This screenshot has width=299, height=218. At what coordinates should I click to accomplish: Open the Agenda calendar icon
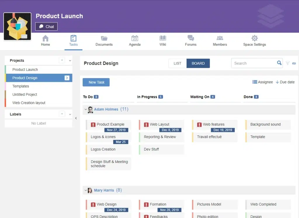click(135, 39)
